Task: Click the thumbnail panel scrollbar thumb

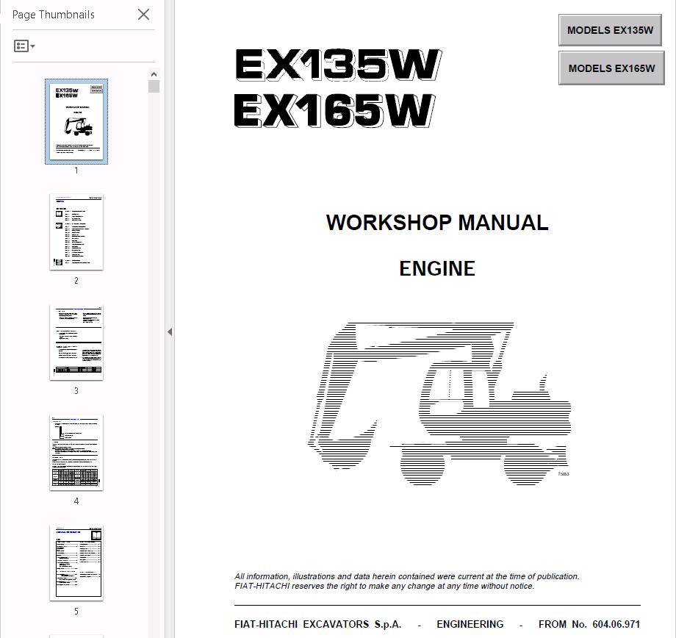Action: coord(154,86)
